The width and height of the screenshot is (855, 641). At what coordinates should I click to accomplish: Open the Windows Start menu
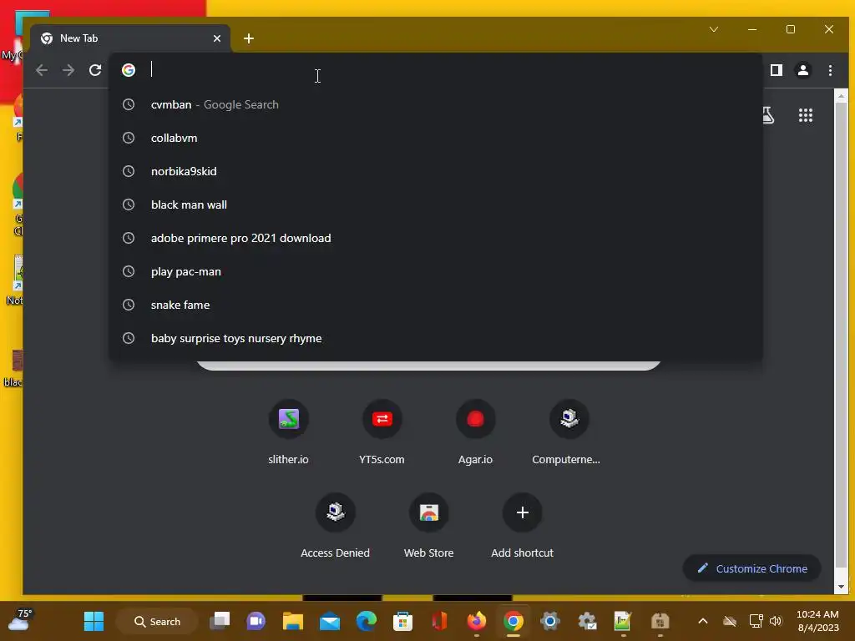point(94,621)
